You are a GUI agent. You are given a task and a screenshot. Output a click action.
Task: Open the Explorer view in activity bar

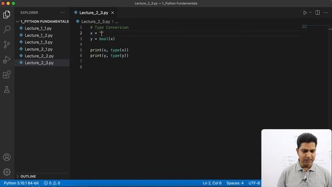tap(7, 15)
